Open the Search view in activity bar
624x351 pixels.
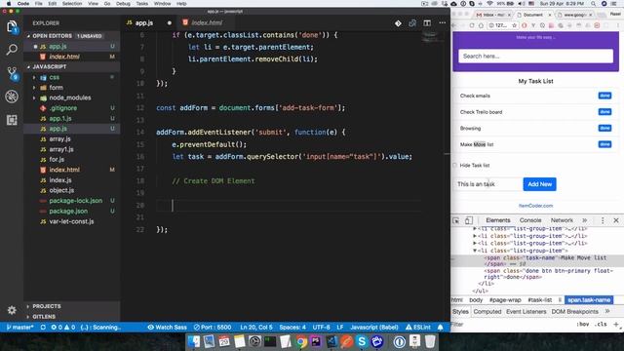12,50
